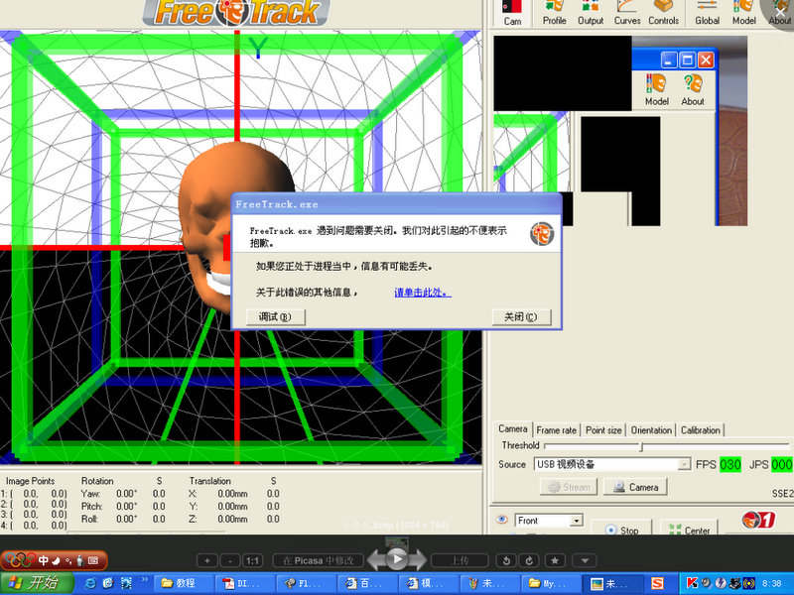The width and height of the screenshot is (794, 595).
Task: Switch to the 模... browser taskbar item
Action: tap(429, 583)
